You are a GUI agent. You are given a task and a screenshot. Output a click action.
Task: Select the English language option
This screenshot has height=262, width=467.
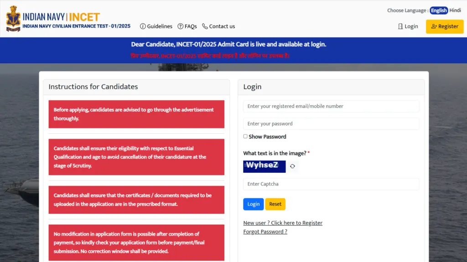[438, 10]
